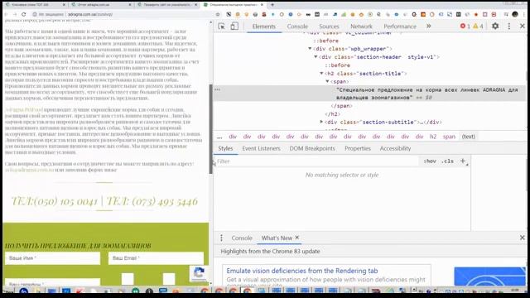This screenshot has height=298, width=530.
Task: Open a new browser tab
Action: 272,5
